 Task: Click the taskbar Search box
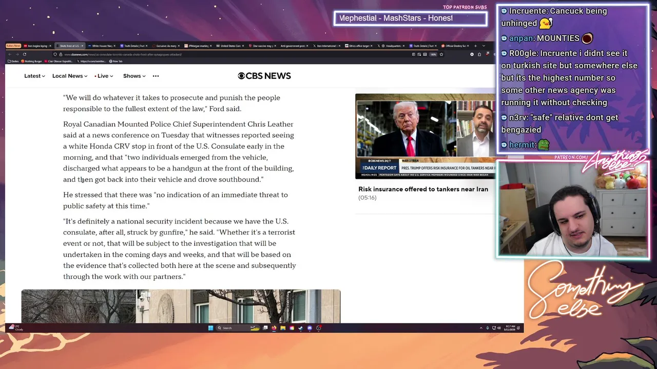pyautogui.click(x=237, y=328)
